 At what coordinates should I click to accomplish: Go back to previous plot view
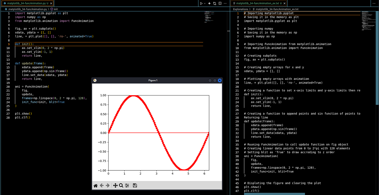point(102,186)
